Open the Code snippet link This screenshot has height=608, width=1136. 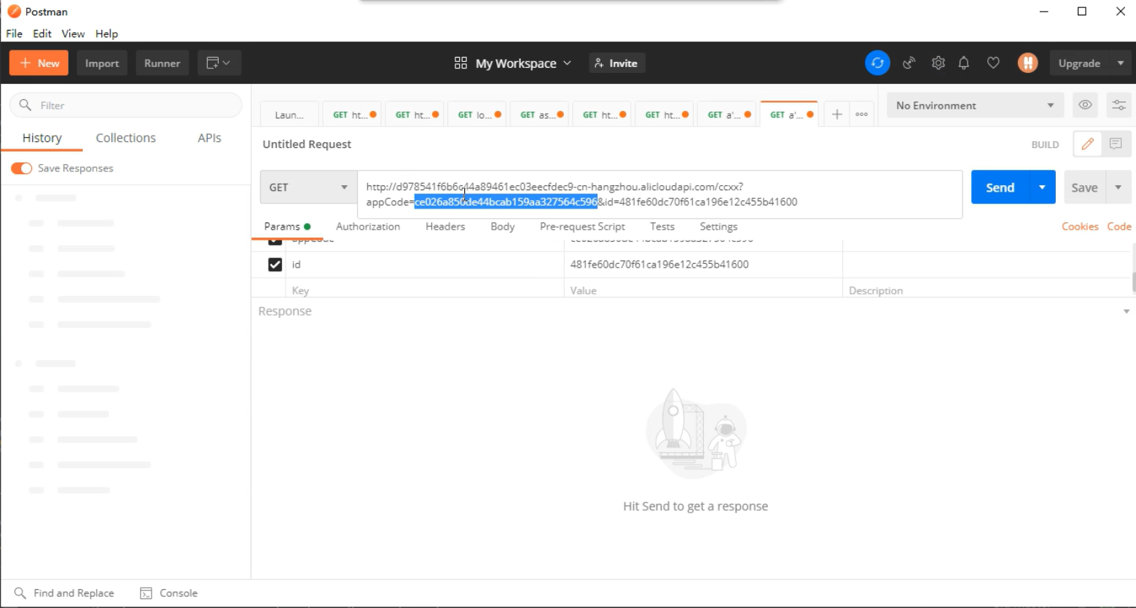coord(1119,227)
